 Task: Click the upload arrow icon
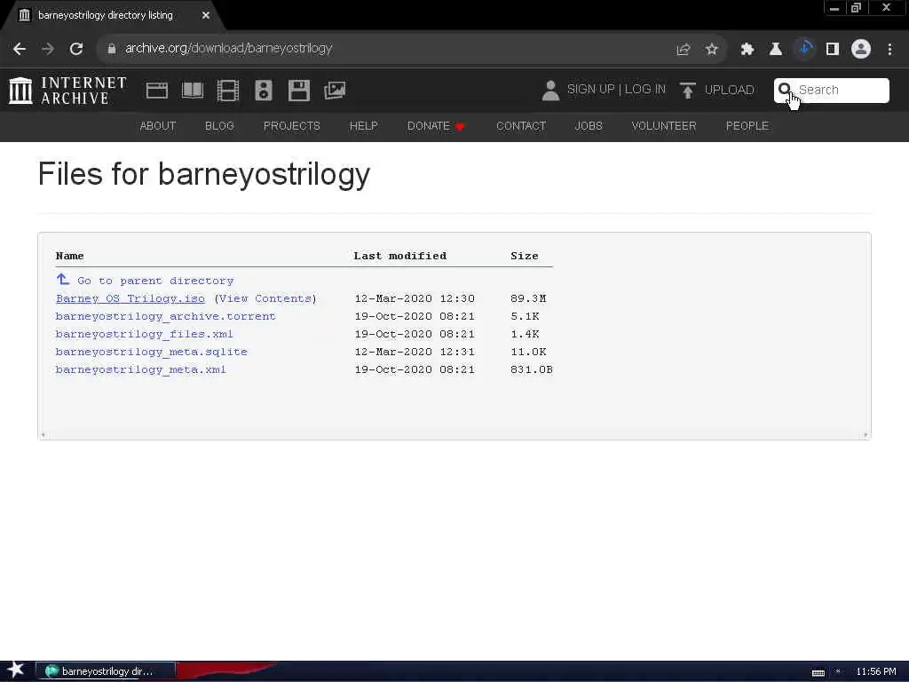click(688, 91)
